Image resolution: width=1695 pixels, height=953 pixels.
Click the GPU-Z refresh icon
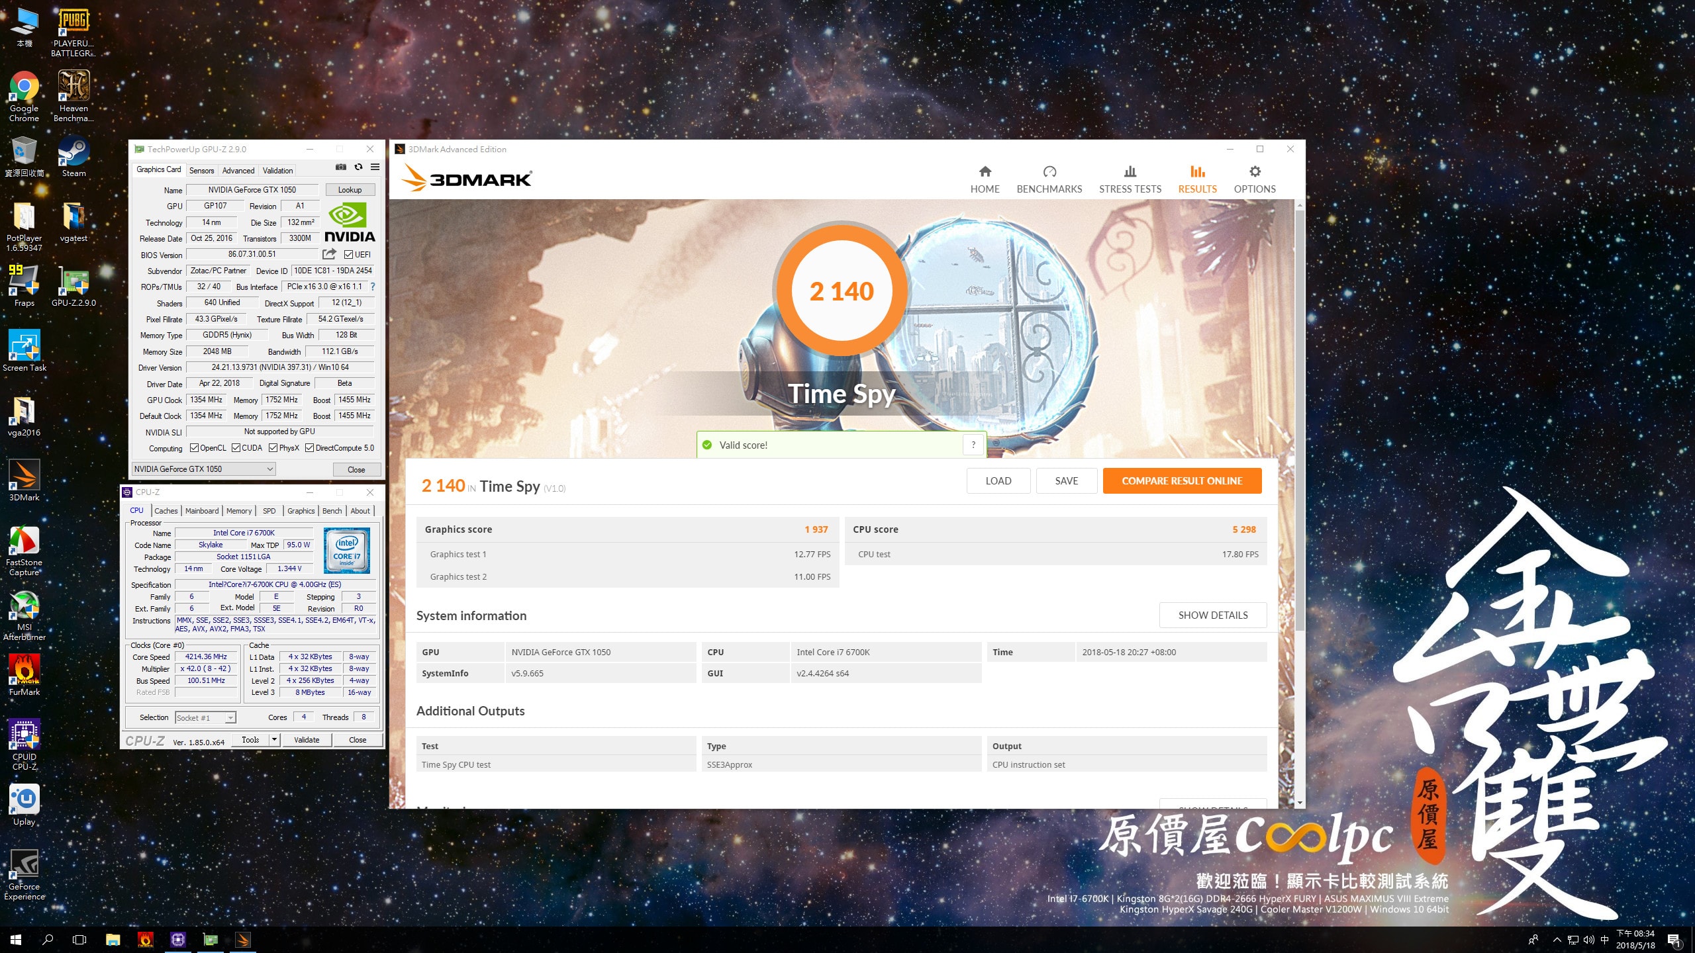358,167
